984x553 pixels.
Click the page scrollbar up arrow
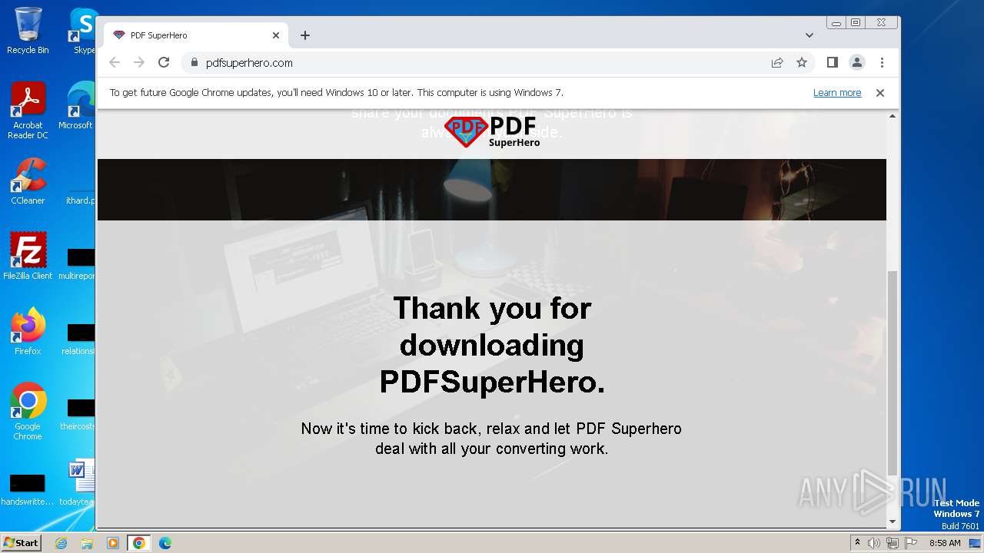click(893, 116)
